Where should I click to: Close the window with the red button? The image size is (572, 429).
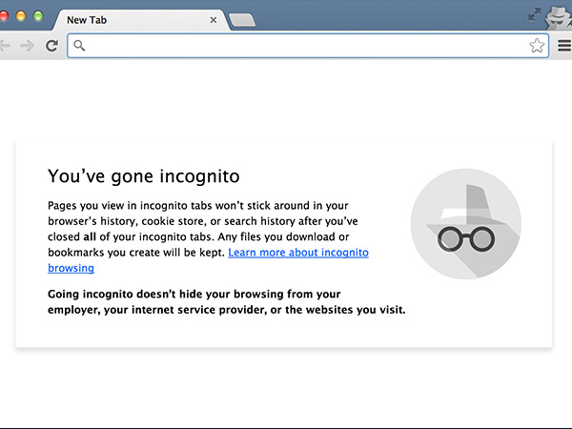10,17
